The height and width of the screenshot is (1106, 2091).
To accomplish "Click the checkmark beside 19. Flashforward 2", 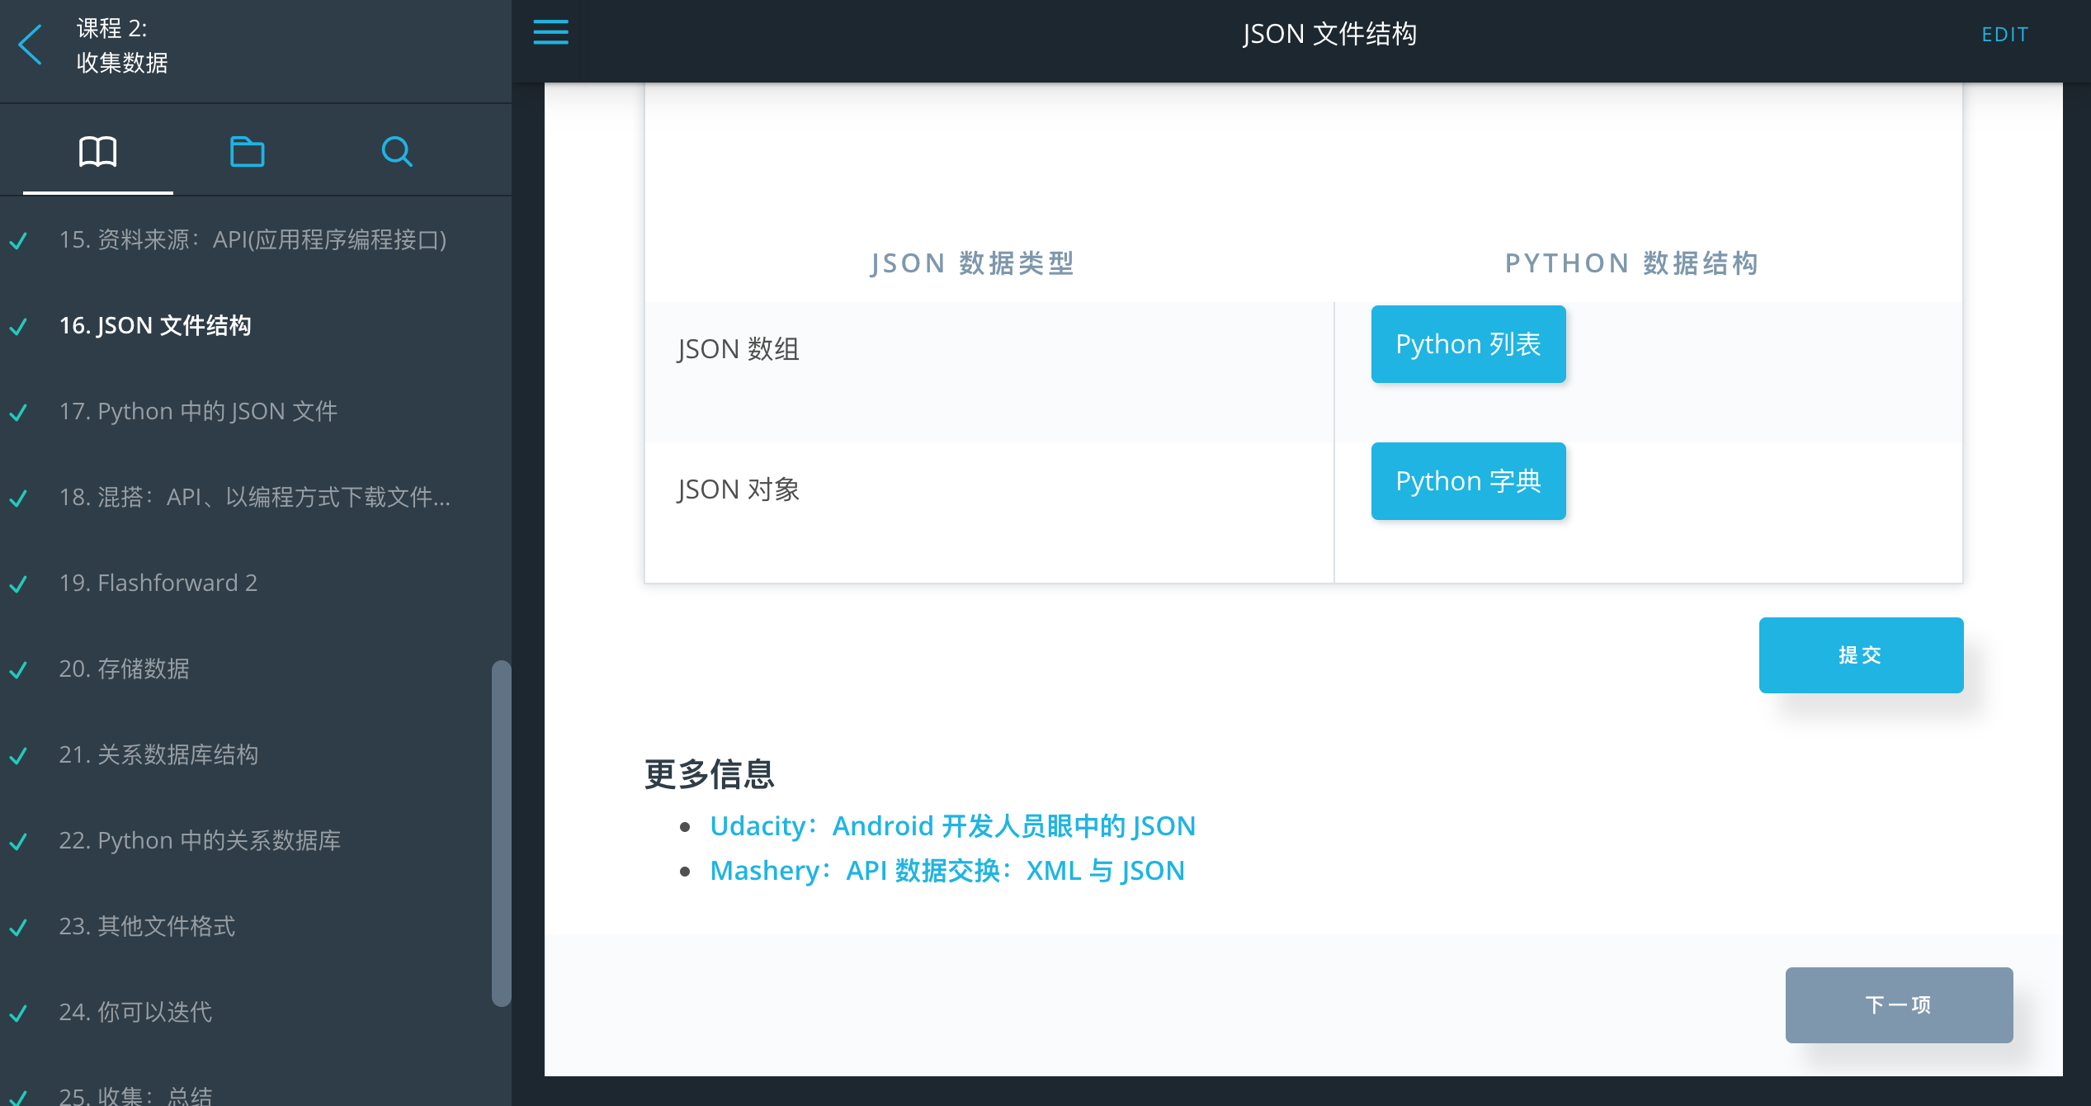I will click(19, 584).
